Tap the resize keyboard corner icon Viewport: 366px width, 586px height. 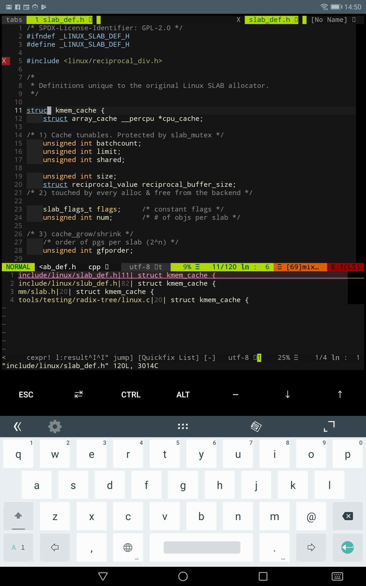tap(329, 426)
